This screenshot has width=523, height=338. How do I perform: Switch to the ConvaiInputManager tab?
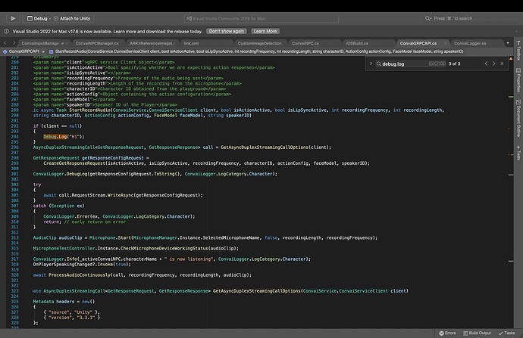[x=40, y=43]
